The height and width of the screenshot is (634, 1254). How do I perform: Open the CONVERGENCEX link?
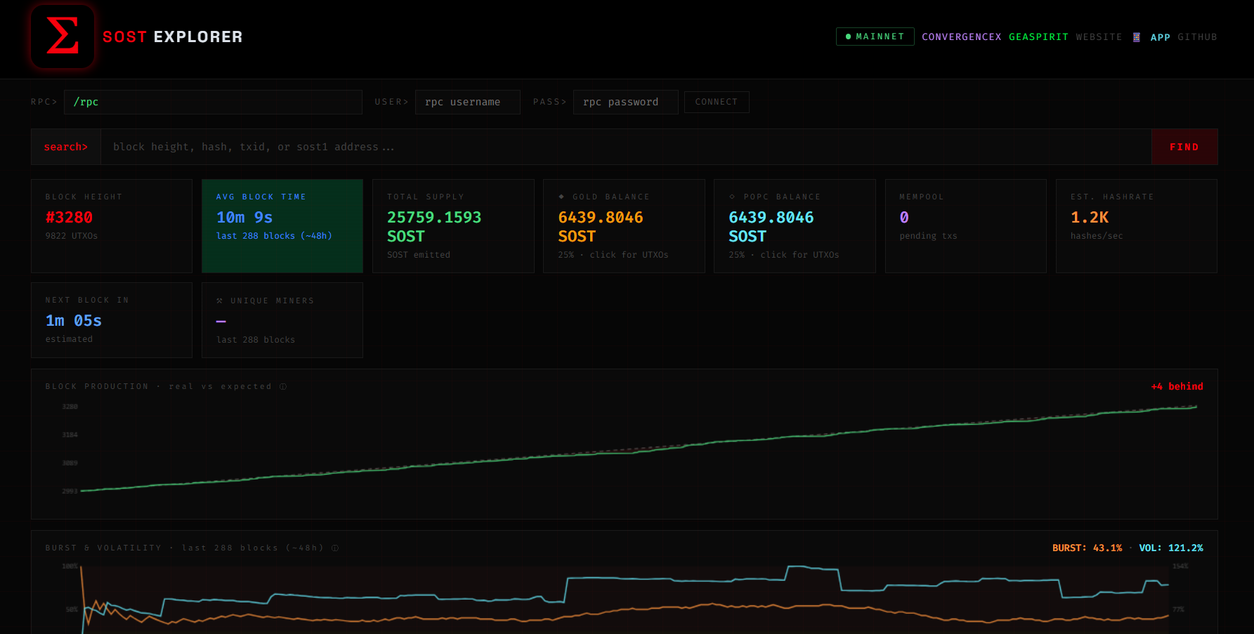click(x=961, y=37)
